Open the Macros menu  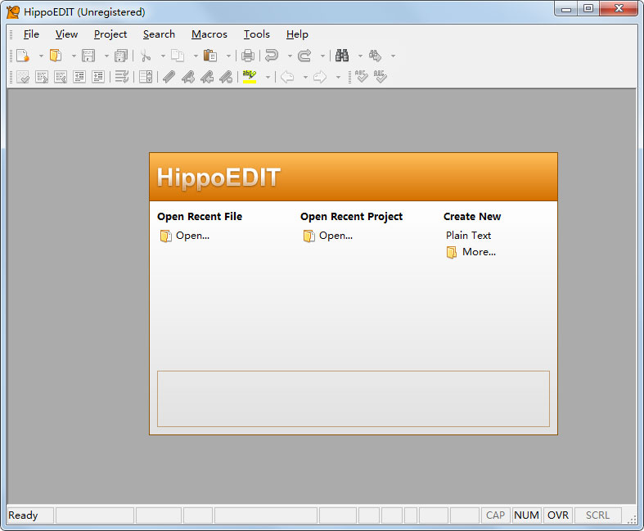click(209, 34)
